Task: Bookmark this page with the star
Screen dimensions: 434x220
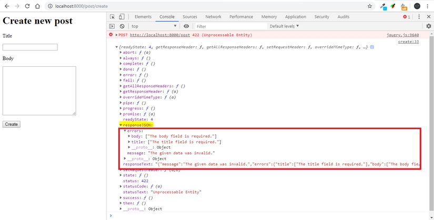Action: pyautogui.click(x=370, y=6)
